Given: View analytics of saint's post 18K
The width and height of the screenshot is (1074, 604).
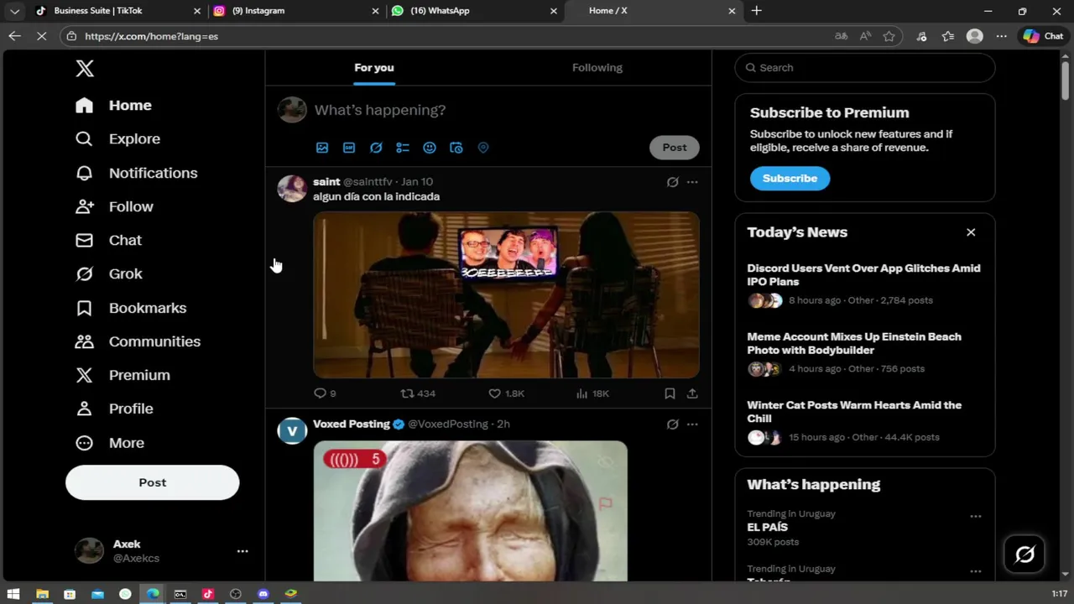Looking at the screenshot, I should 593,393.
